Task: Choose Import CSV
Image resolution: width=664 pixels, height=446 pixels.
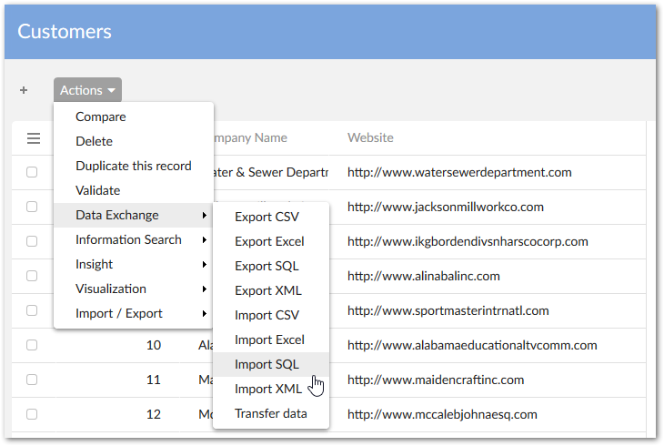Action: point(271,315)
